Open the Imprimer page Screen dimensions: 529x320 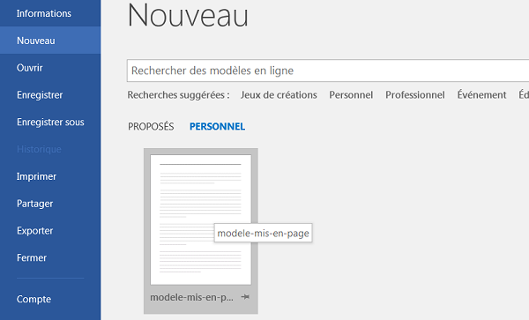(x=36, y=176)
